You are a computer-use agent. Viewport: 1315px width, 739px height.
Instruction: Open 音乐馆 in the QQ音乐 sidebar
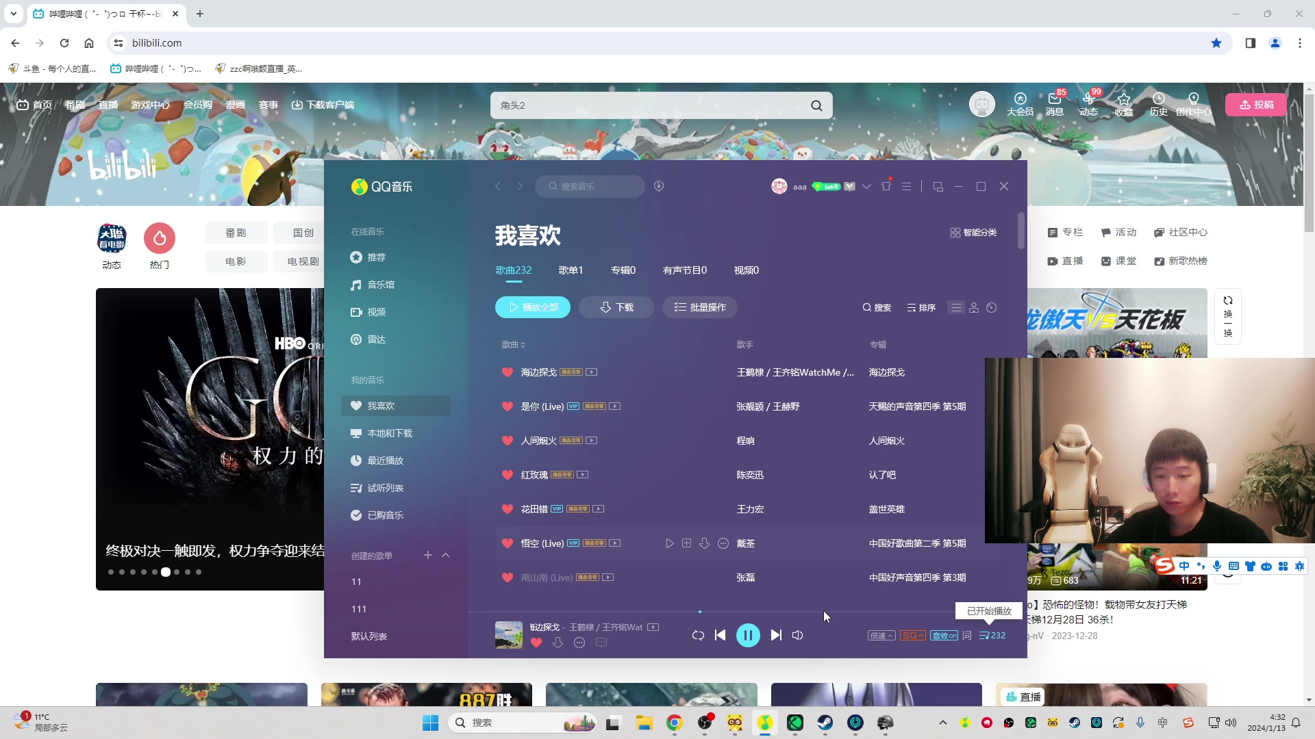point(373,285)
